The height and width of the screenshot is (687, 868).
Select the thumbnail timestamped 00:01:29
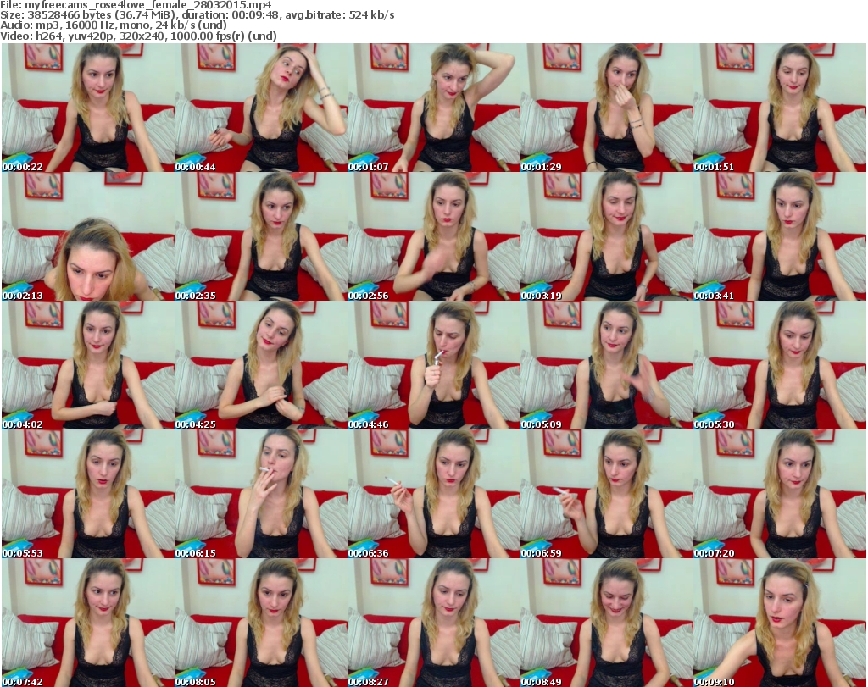pyautogui.click(x=607, y=108)
